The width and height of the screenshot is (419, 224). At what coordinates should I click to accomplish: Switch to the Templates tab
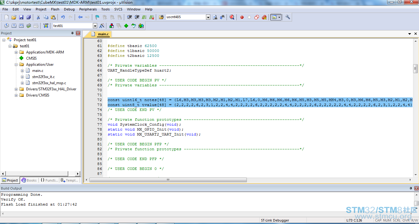point(69,180)
